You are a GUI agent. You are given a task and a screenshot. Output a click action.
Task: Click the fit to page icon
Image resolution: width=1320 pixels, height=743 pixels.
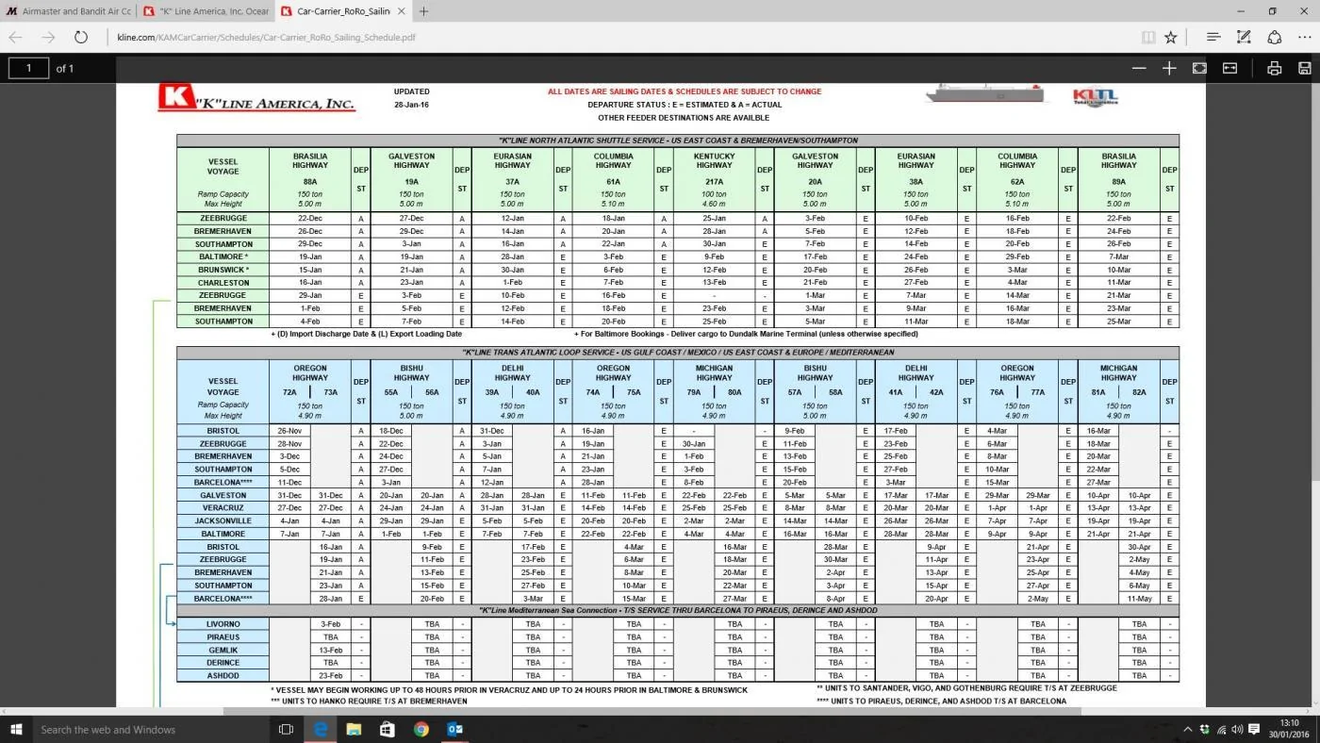[x=1199, y=68]
